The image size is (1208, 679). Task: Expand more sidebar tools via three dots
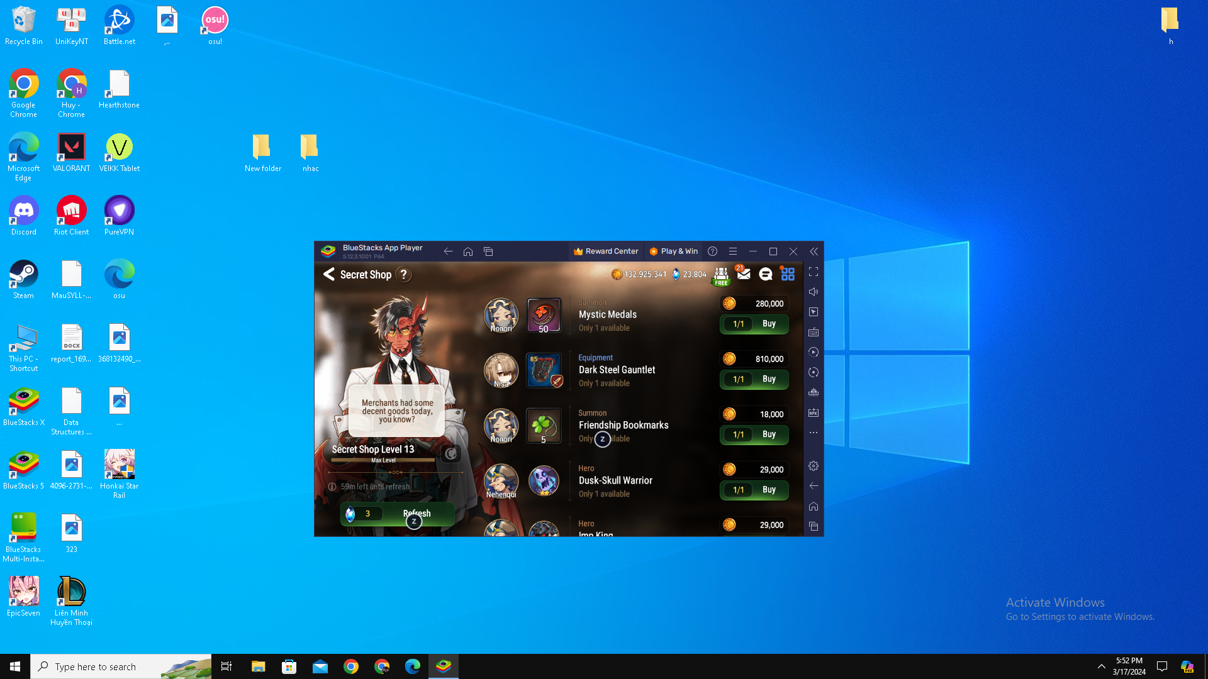click(x=814, y=433)
